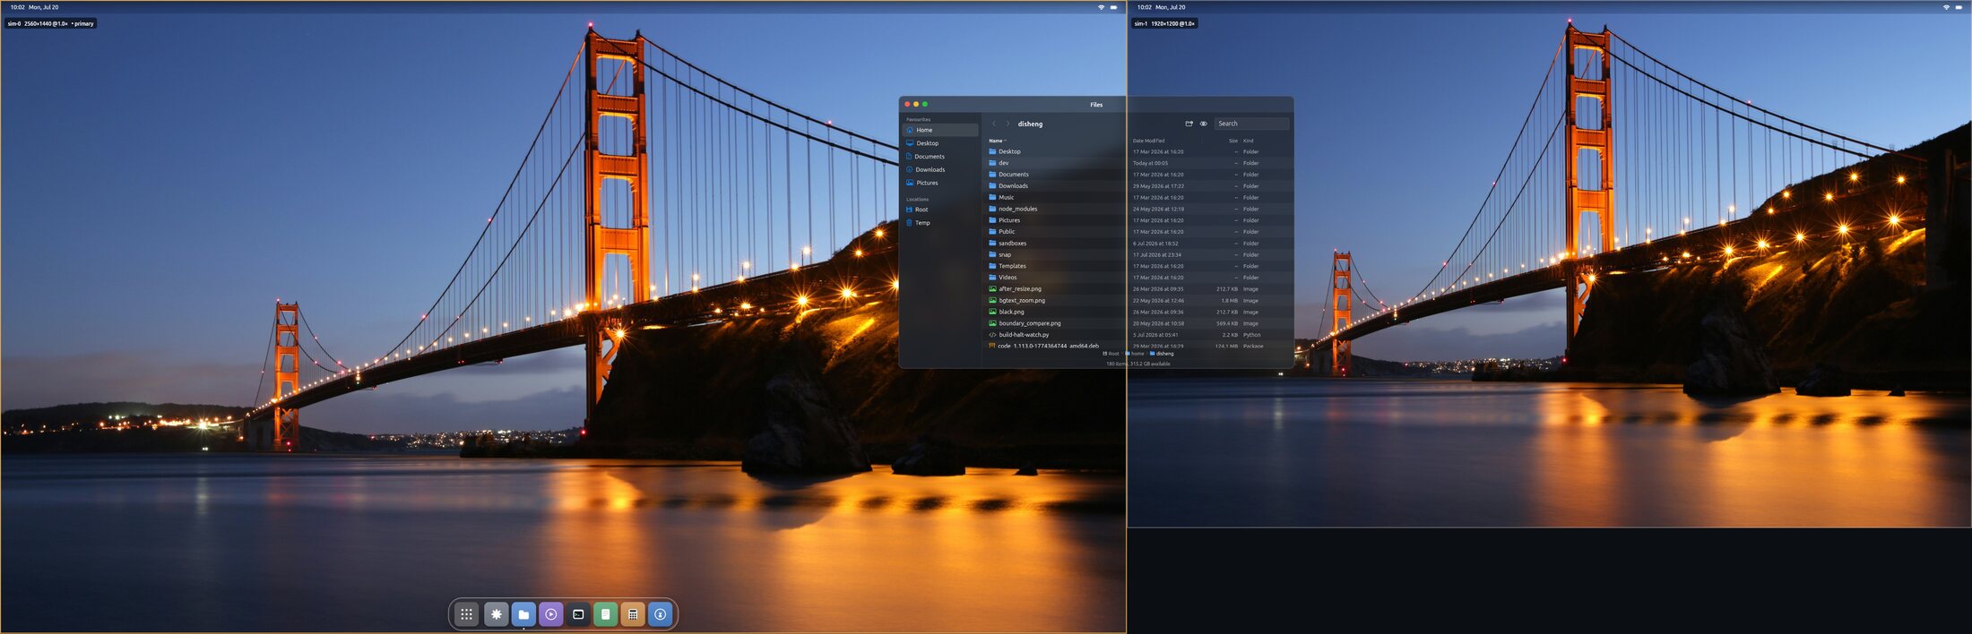Select the snap folder row
Image resolution: width=1972 pixels, height=634 pixels.
1138,254
